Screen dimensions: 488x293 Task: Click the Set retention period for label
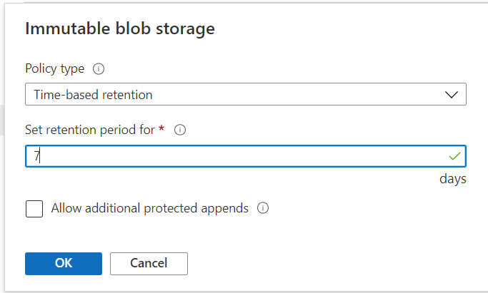89,130
